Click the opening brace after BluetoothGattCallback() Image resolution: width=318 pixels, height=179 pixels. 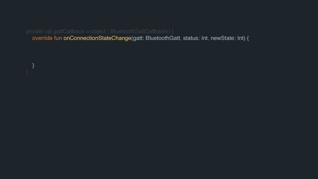(x=173, y=31)
